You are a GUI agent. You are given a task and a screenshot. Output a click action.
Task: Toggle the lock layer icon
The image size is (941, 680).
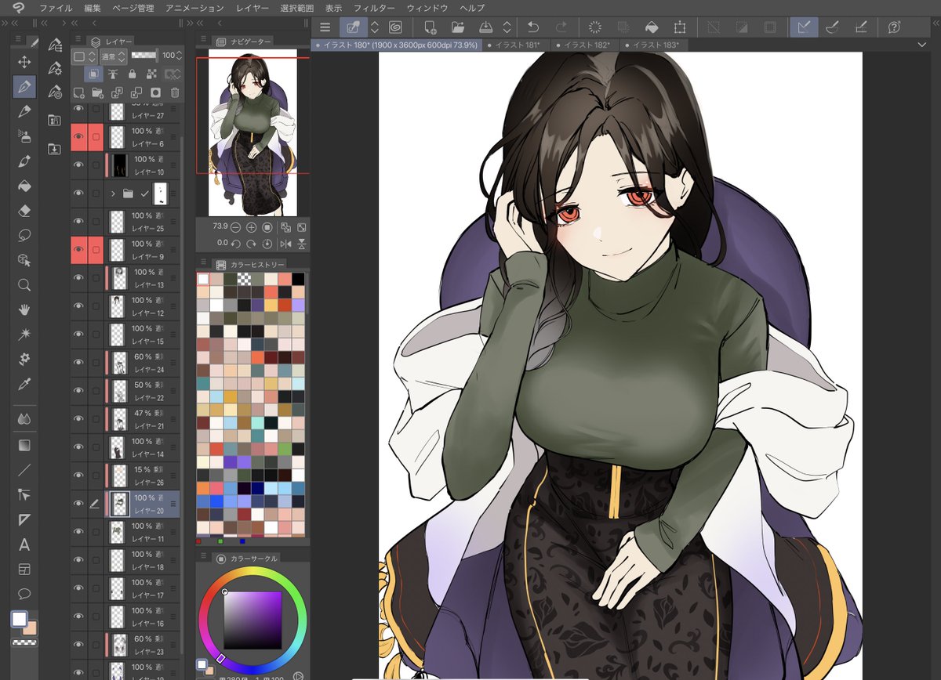[x=132, y=74]
